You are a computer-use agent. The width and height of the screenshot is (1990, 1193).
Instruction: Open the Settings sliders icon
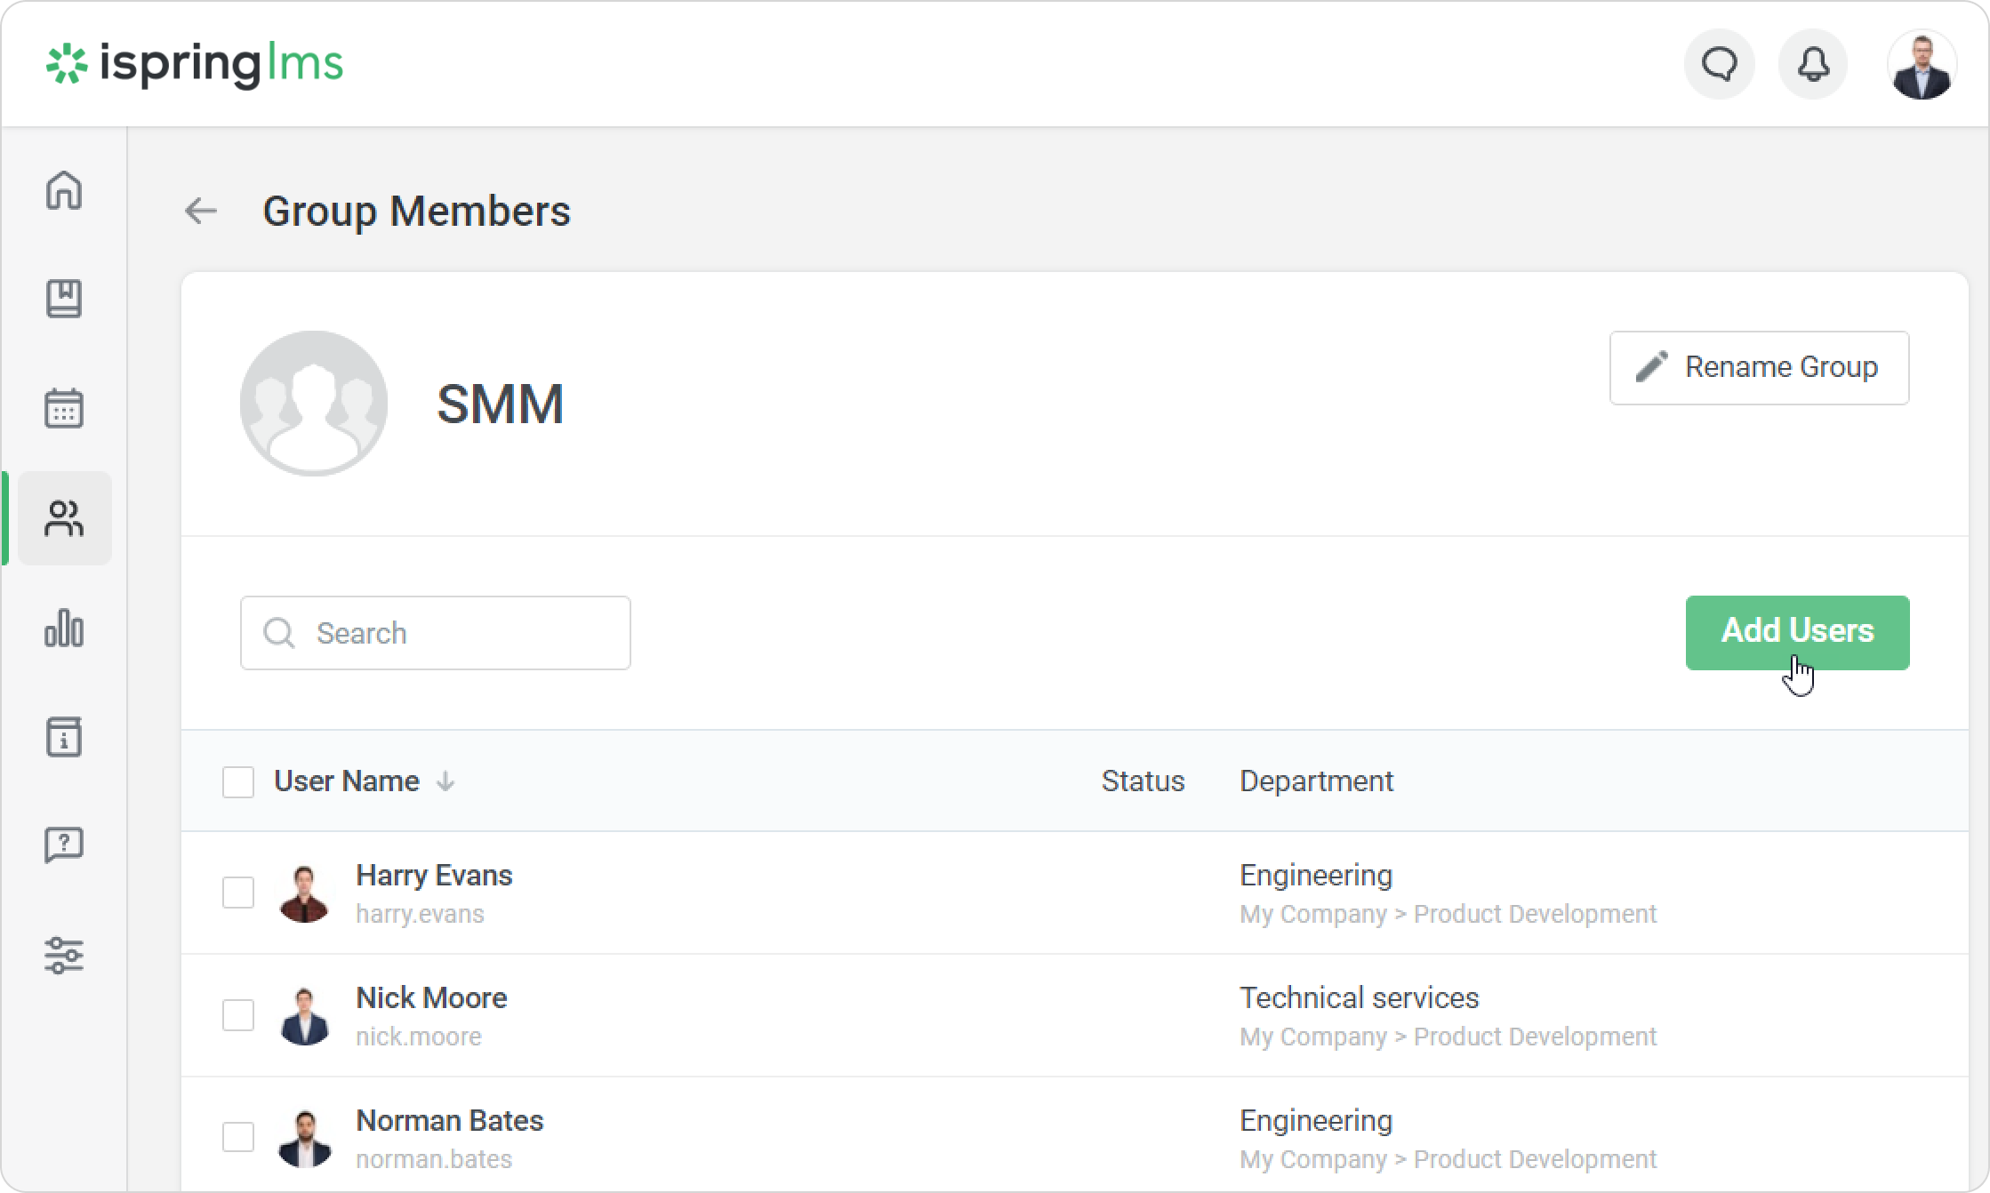pyautogui.click(x=64, y=955)
